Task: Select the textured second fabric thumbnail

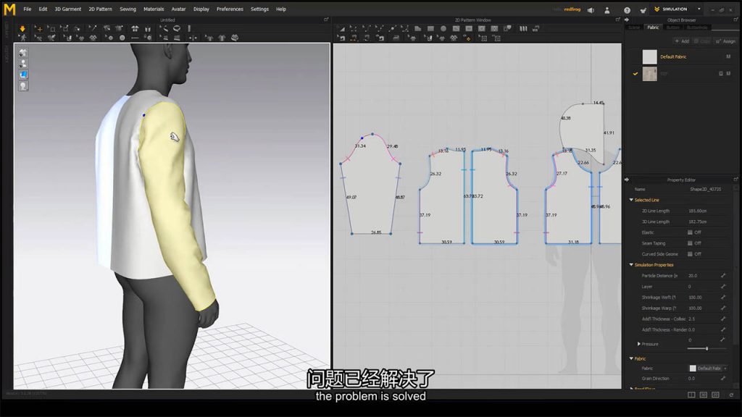Action: pos(649,74)
